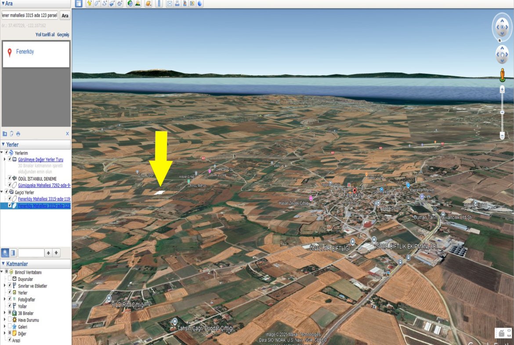Enable the Duyurular layer checkbox
The width and height of the screenshot is (514, 345).
pos(10,279)
